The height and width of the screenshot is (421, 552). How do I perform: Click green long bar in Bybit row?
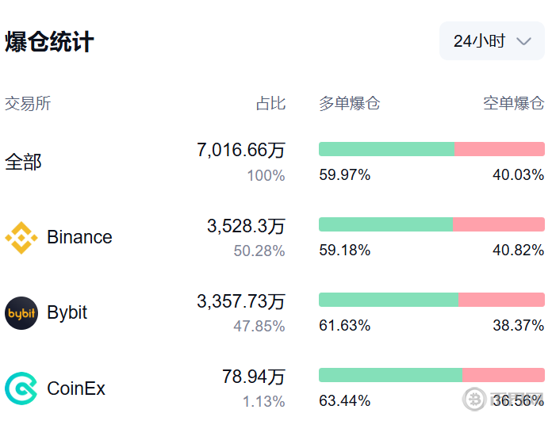coord(388,300)
